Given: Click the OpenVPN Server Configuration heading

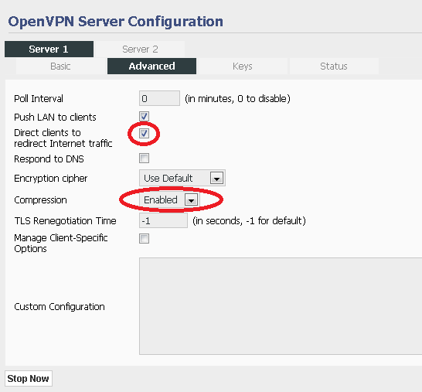Looking at the screenshot, I should [x=115, y=22].
